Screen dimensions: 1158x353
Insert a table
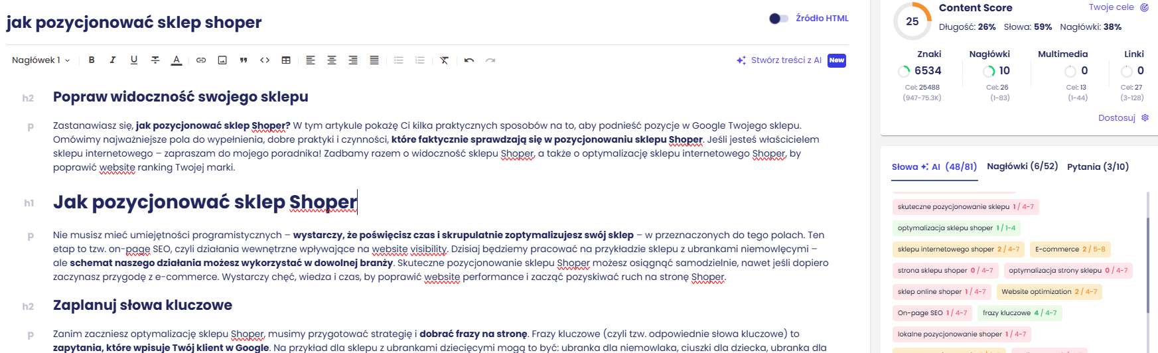[286, 60]
